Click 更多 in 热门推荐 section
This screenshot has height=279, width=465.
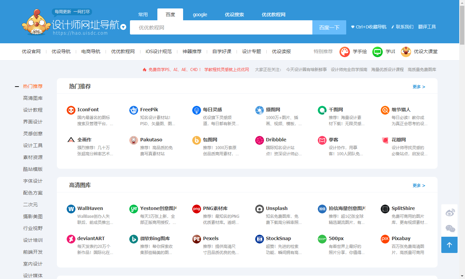coord(419,87)
